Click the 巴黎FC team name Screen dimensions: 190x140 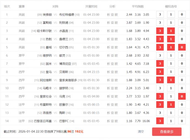64,121
